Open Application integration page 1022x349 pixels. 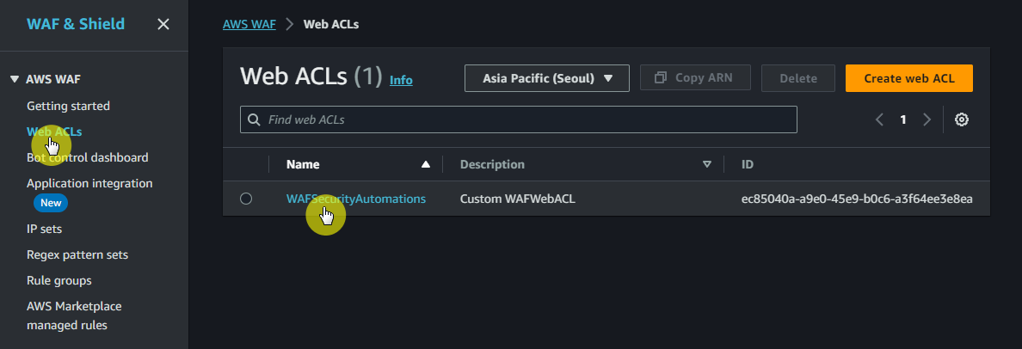click(x=89, y=184)
